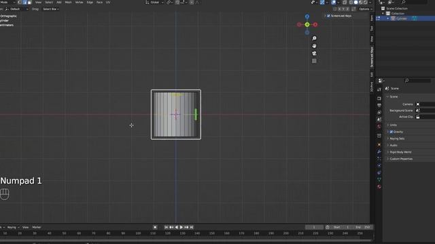The image size is (435, 244).
Task: Toggle Z axis mirror button
Action: click(347, 9)
